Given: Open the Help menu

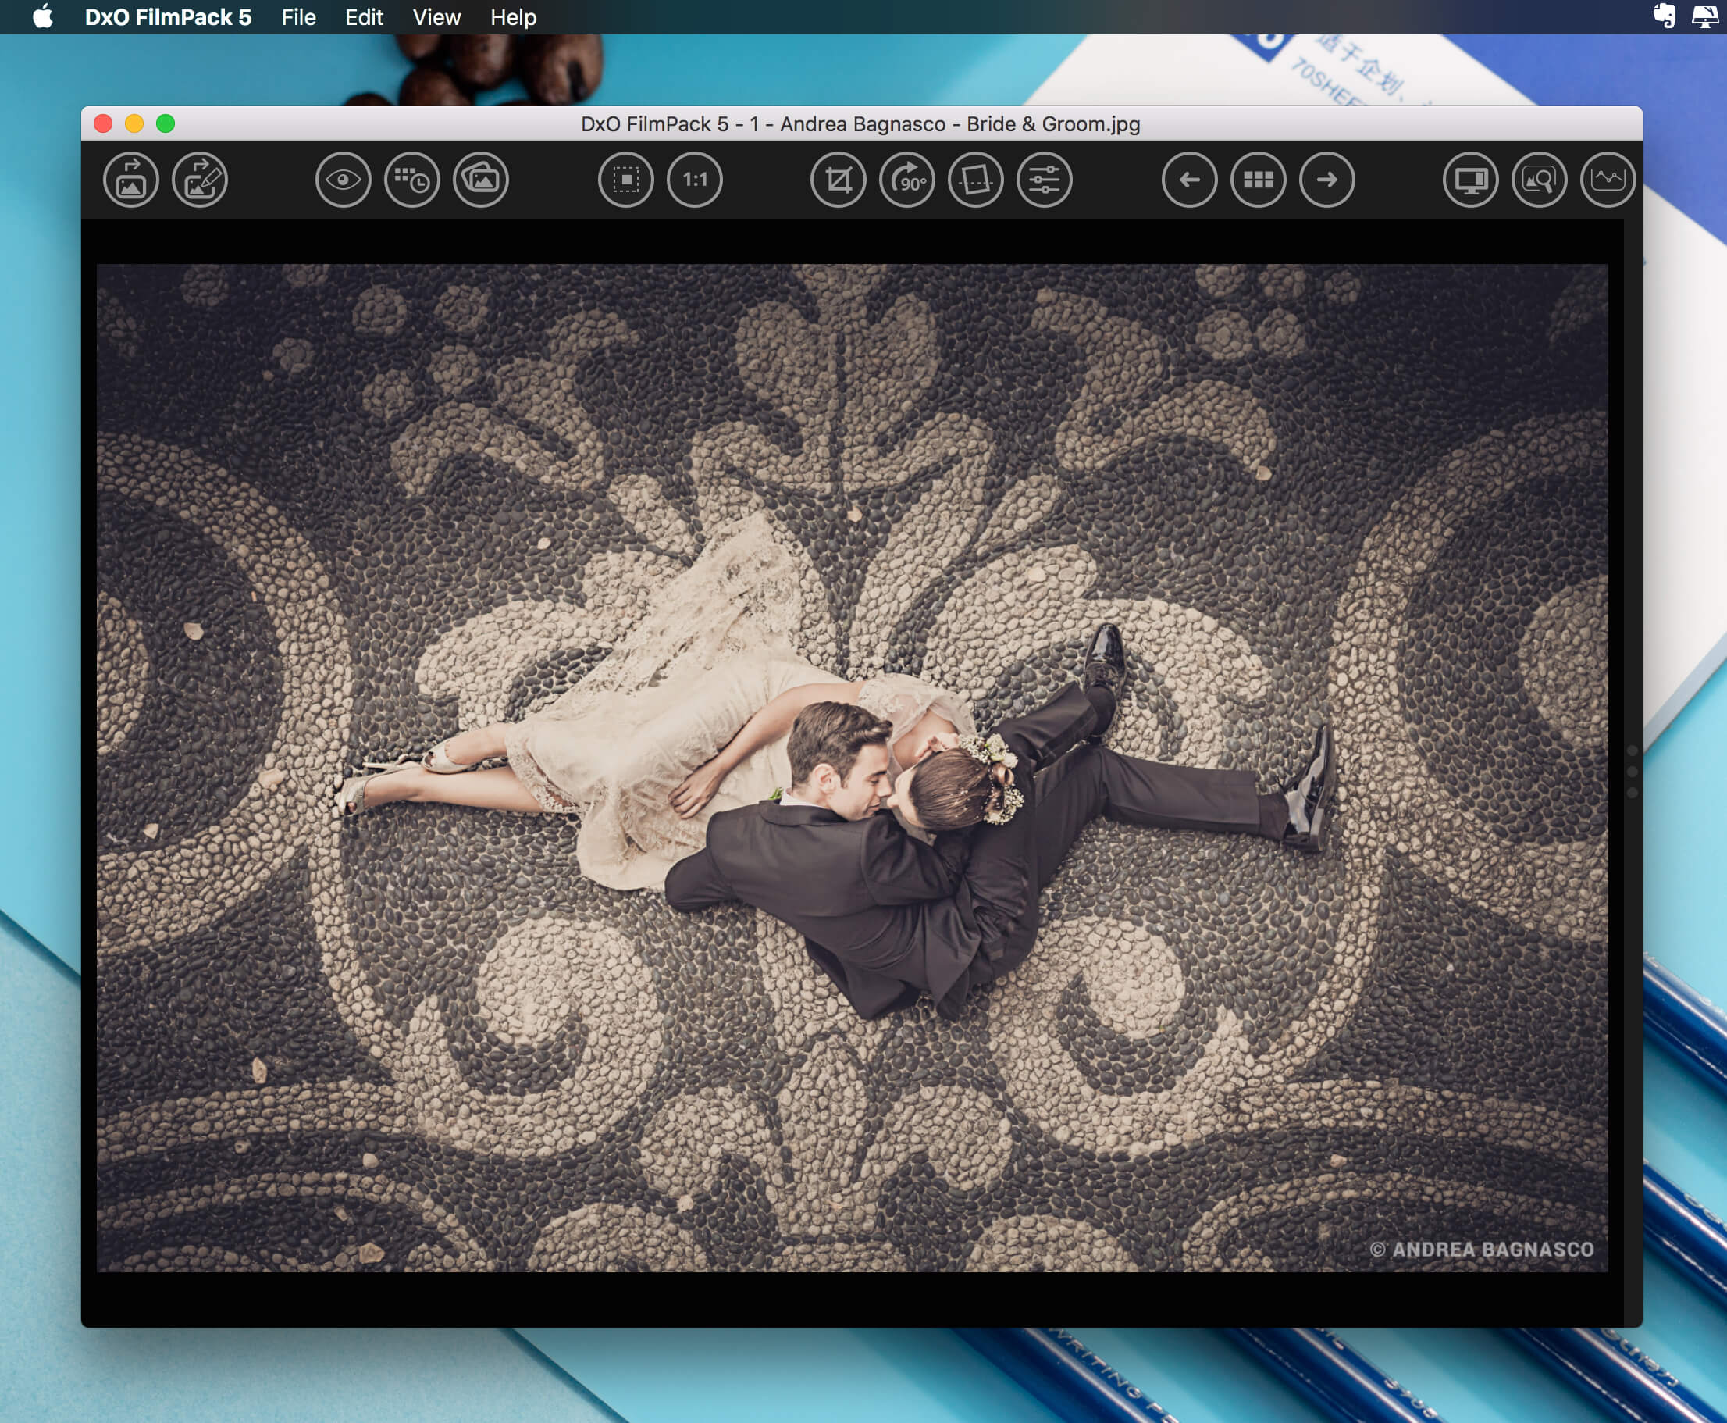Looking at the screenshot, I should (514, 17).
